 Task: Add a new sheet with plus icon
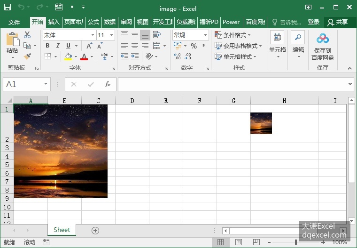pyautogui.click(x=95, y=231)
